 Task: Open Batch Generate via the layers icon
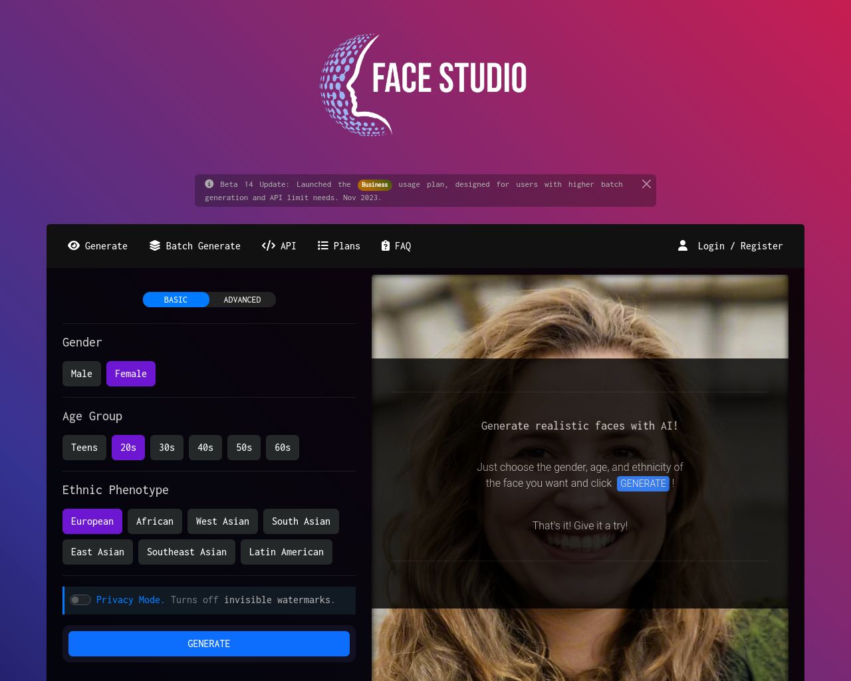[154, 246]
